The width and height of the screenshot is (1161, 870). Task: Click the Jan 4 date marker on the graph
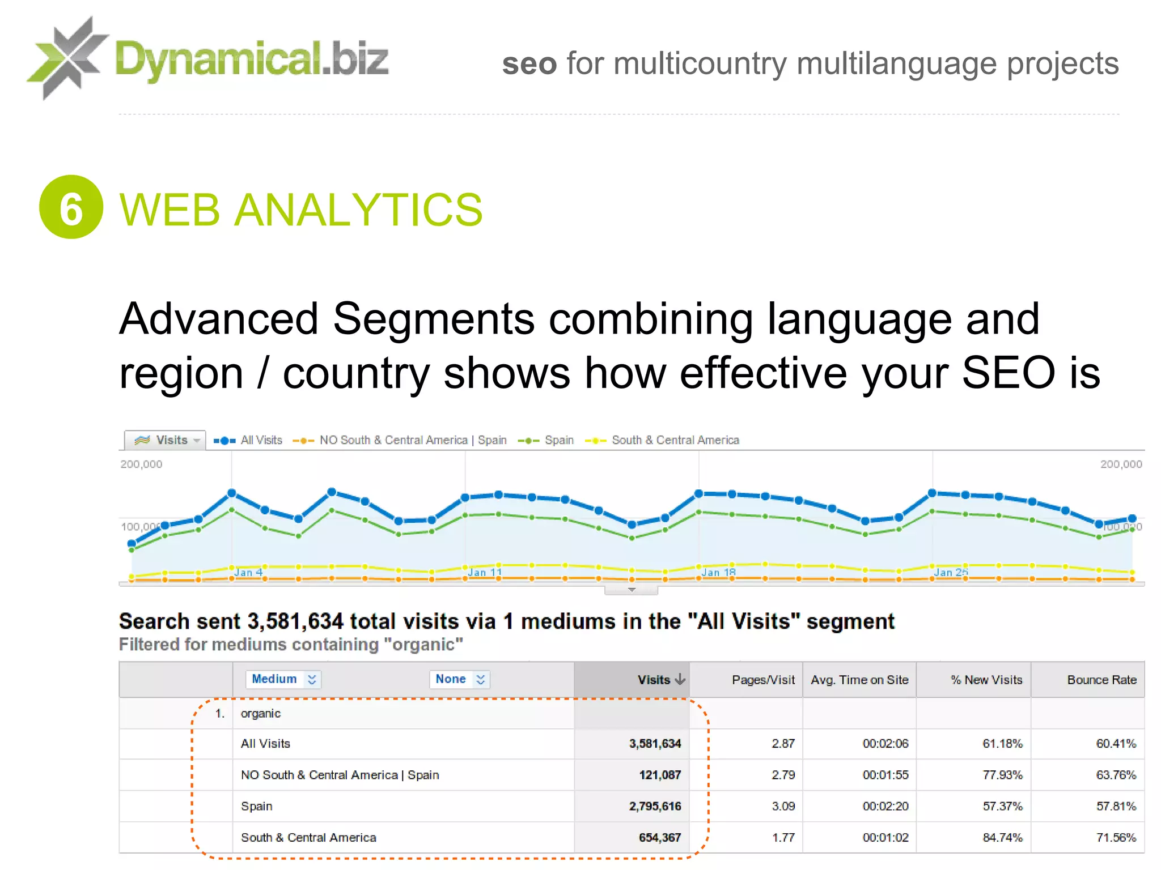(248, 572)
